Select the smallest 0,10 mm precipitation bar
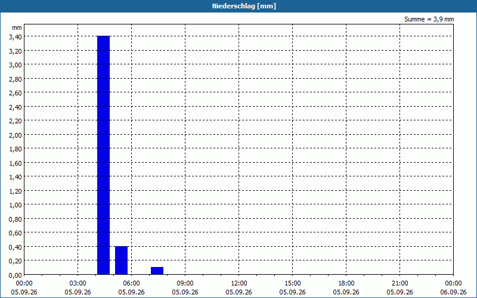The image size is (477, 298). tap(157, 271)
